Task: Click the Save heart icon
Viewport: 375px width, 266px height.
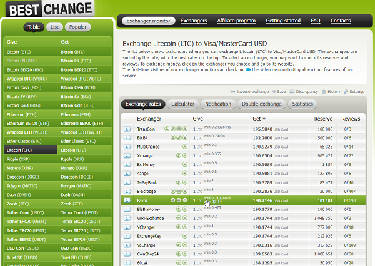Action: (x=274, y=92)
